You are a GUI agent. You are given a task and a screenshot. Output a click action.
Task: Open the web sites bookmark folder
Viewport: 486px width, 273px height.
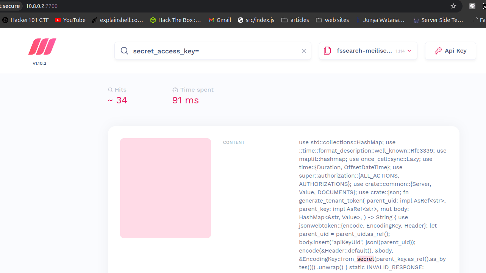(x=332, y=20)
